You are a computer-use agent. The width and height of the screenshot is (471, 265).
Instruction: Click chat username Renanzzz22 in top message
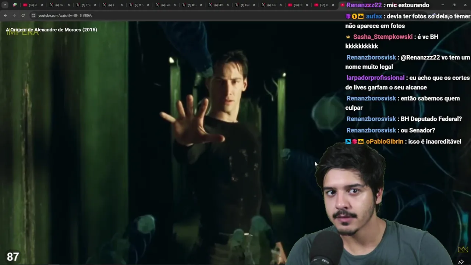tap(364, 5)
